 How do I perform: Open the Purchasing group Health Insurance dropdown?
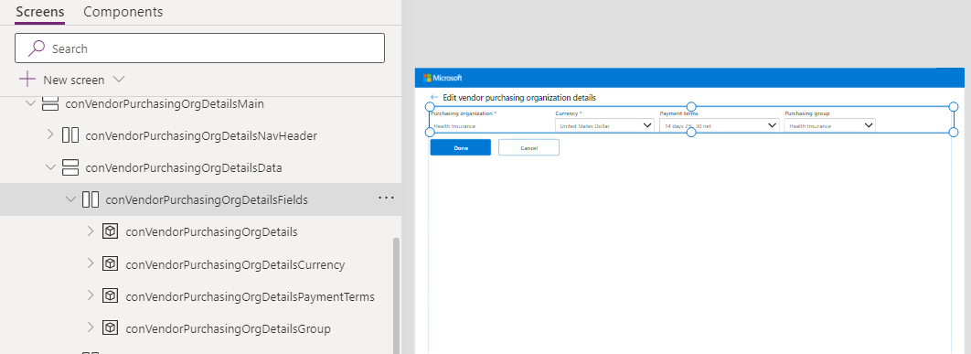pos(830,125)
